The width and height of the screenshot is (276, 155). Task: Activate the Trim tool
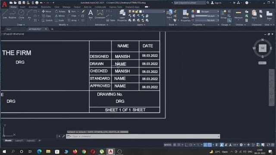pos(72,12)
